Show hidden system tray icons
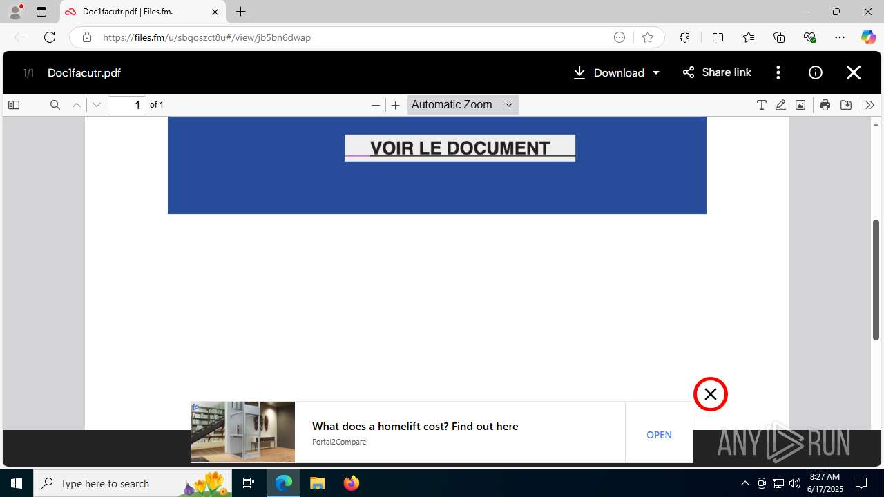 [744, 483]
